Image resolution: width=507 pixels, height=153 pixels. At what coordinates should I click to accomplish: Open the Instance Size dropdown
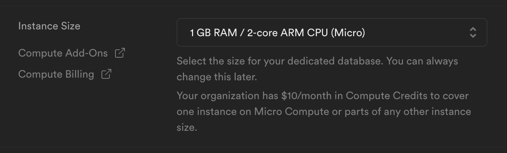coord(332,32)
